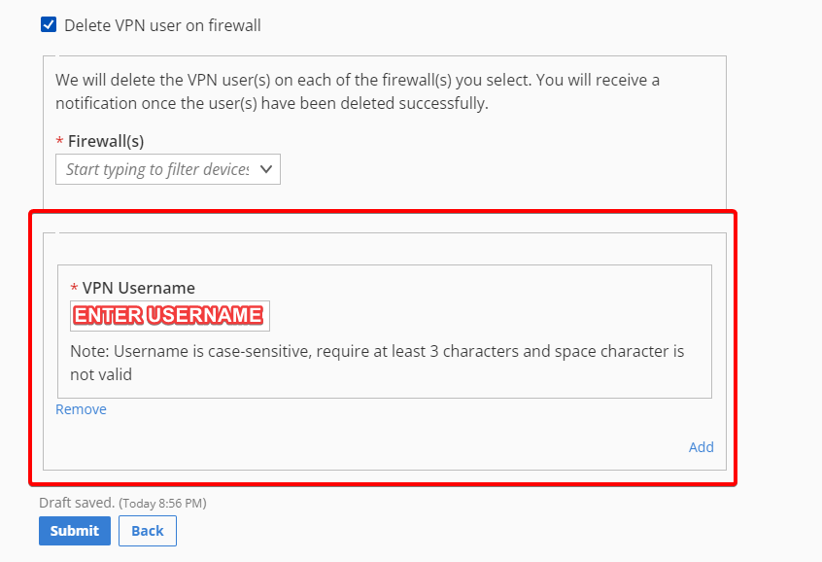Uncheck the Delete VPN user on firewall checkbox
The image size is (822, 562).
pyautogui.click(x=49, y=24)
